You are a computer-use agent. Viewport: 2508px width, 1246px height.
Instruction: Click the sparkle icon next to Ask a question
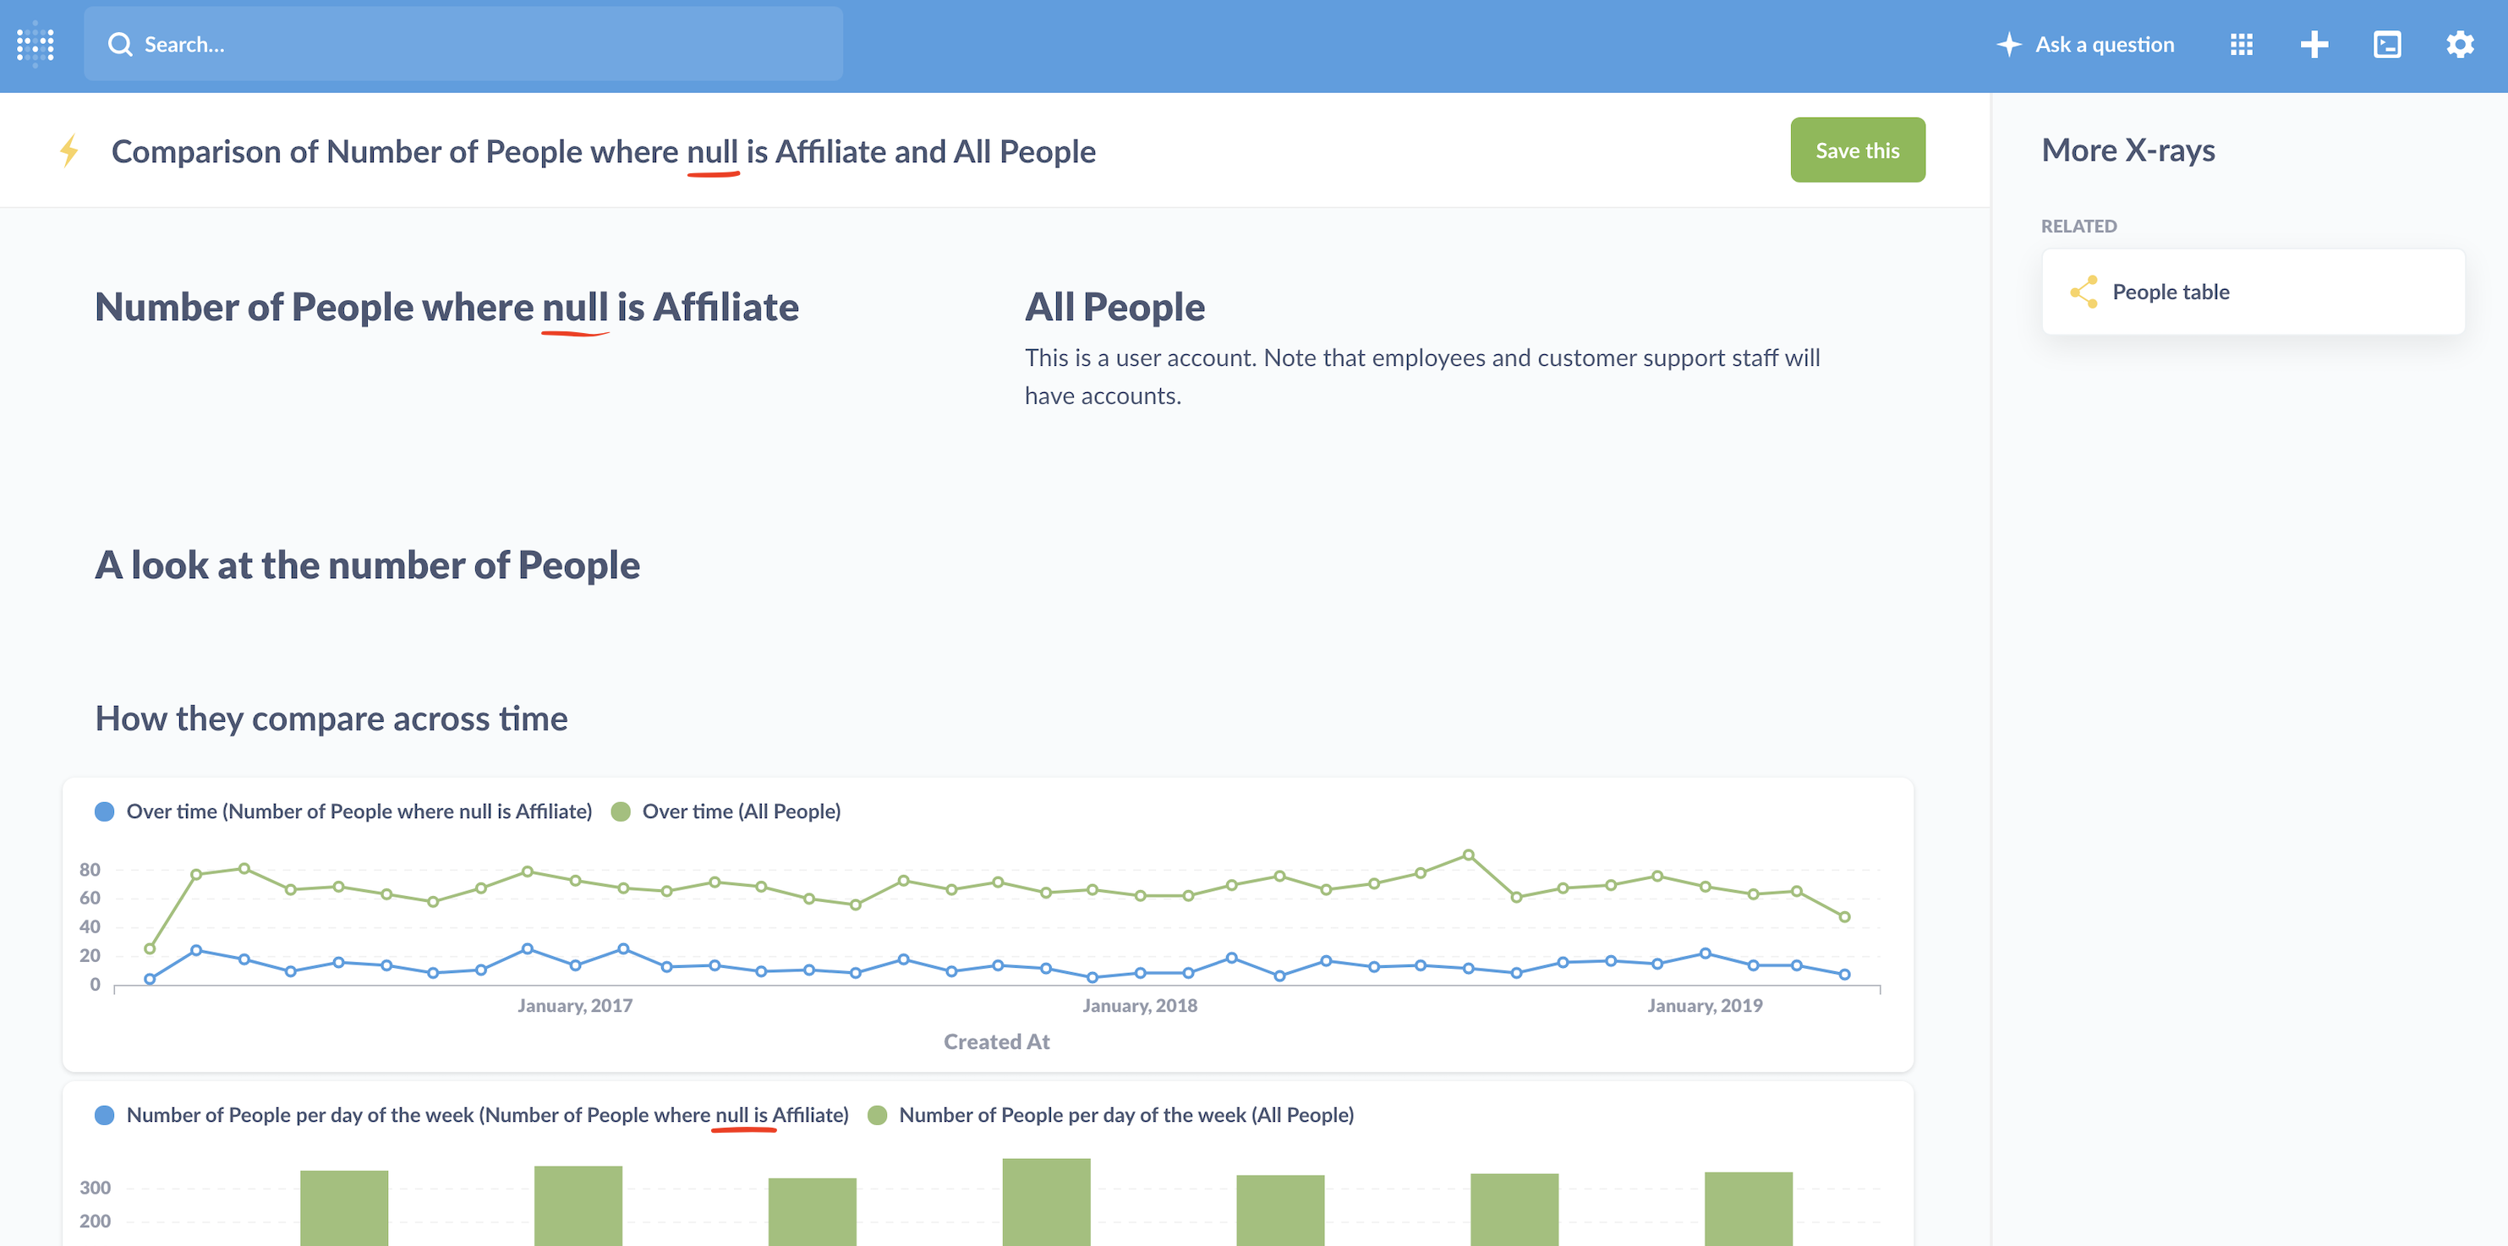coord(2008,44)
